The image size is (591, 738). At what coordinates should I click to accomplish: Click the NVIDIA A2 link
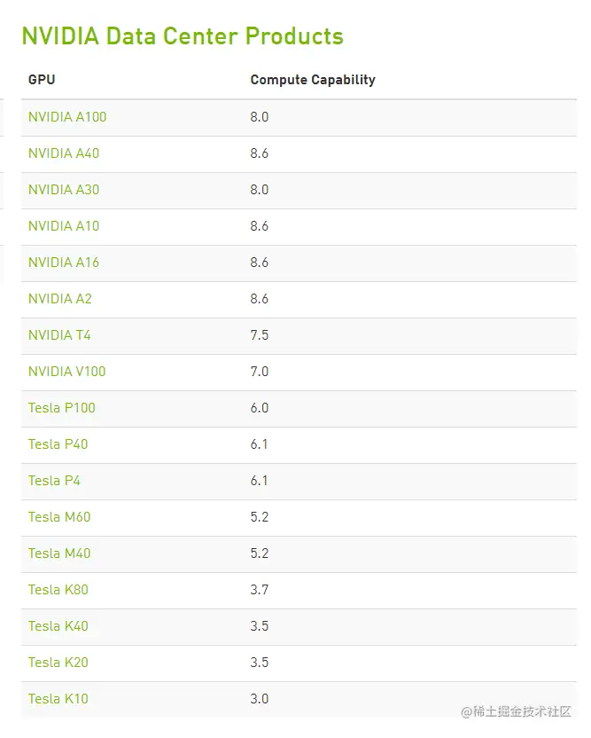tap(60, 299)
